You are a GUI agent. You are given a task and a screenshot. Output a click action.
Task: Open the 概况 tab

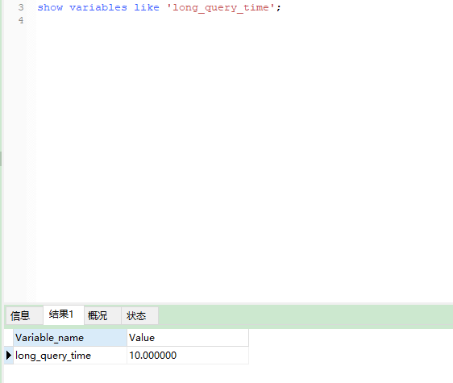click(102, 315)
